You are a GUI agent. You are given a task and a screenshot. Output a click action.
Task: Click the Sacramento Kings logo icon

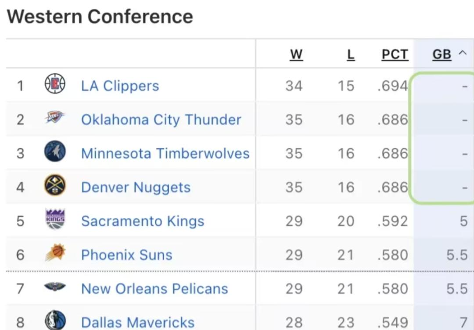[x=55, y=219]
